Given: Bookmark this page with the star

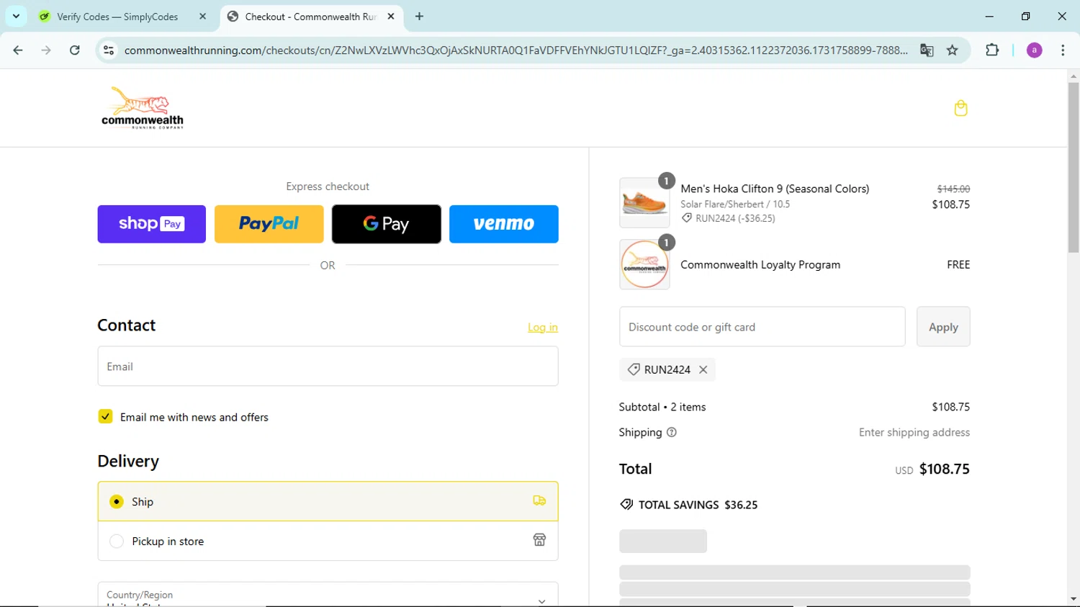Looking at the screenshot, I should point(953,50).
